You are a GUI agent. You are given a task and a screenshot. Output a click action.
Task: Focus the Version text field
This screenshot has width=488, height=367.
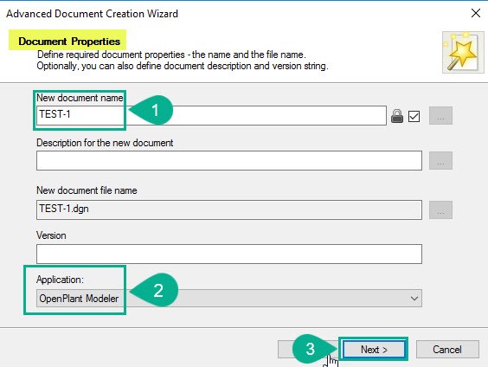click(229, 254)
